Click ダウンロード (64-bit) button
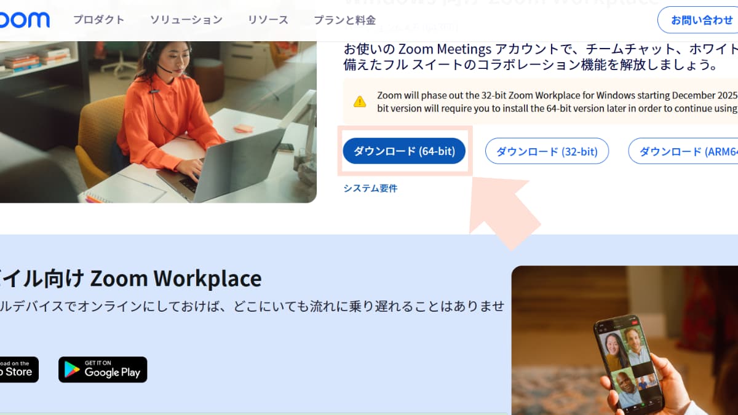Screen dimensions: 738x415 click(x=404, y=151)
